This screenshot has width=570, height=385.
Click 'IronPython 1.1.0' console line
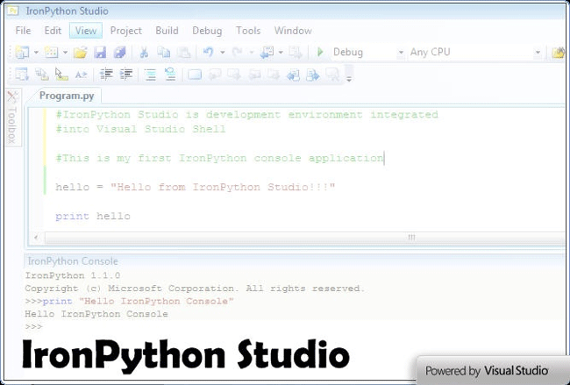coord(72,275)
